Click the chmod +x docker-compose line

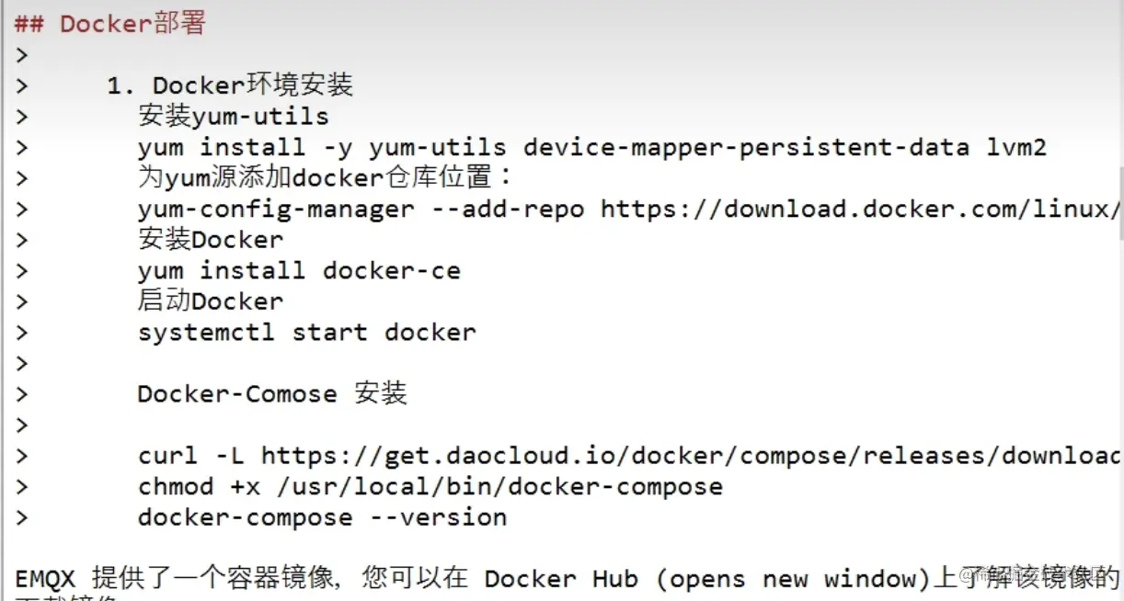pos(430,486)
